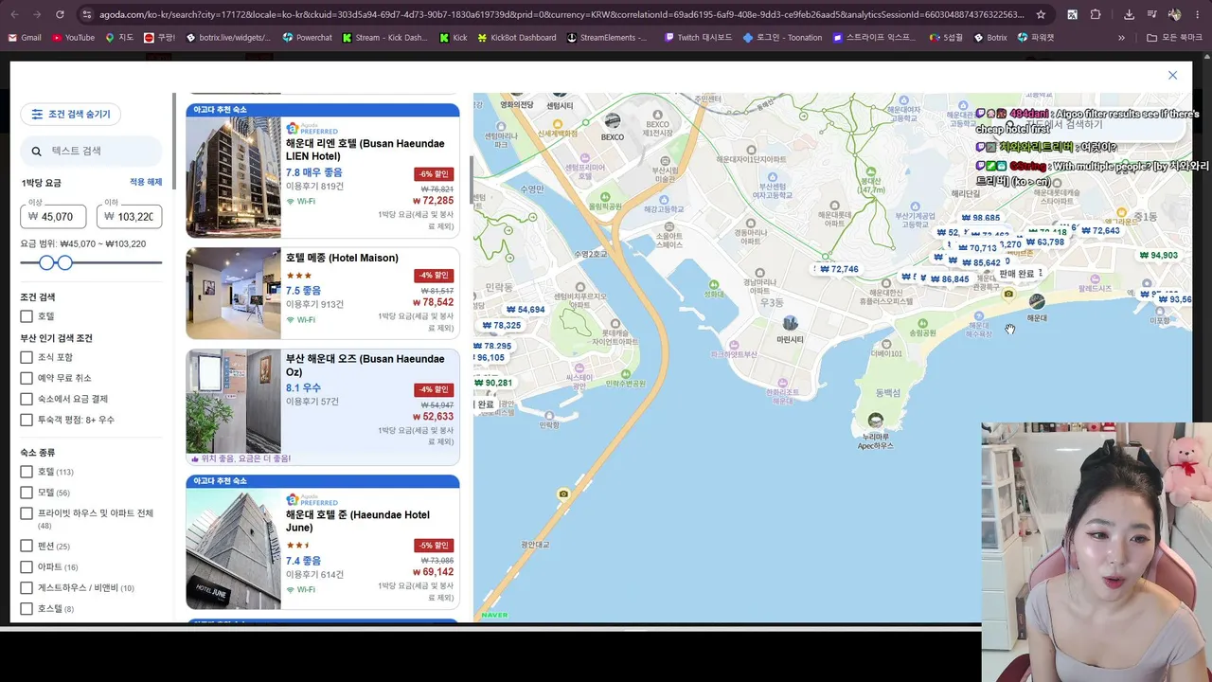Click the ₩72,746 map price marker
Screen dimensions: 1212x682
(x=838, y=269)
